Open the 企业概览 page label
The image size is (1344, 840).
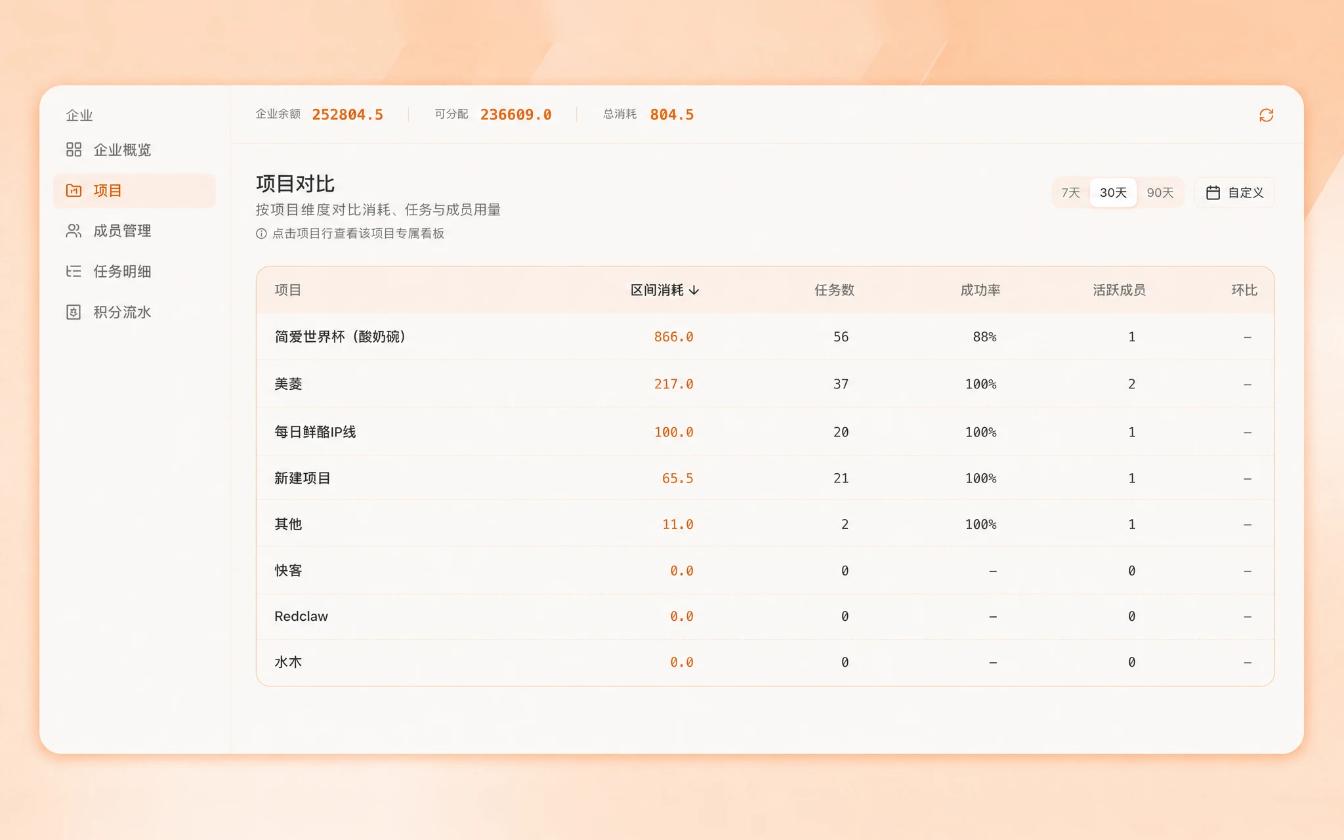(x=122, y=150)
